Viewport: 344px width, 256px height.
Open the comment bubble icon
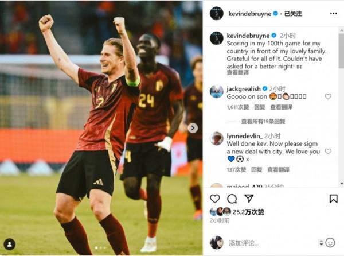232,199
